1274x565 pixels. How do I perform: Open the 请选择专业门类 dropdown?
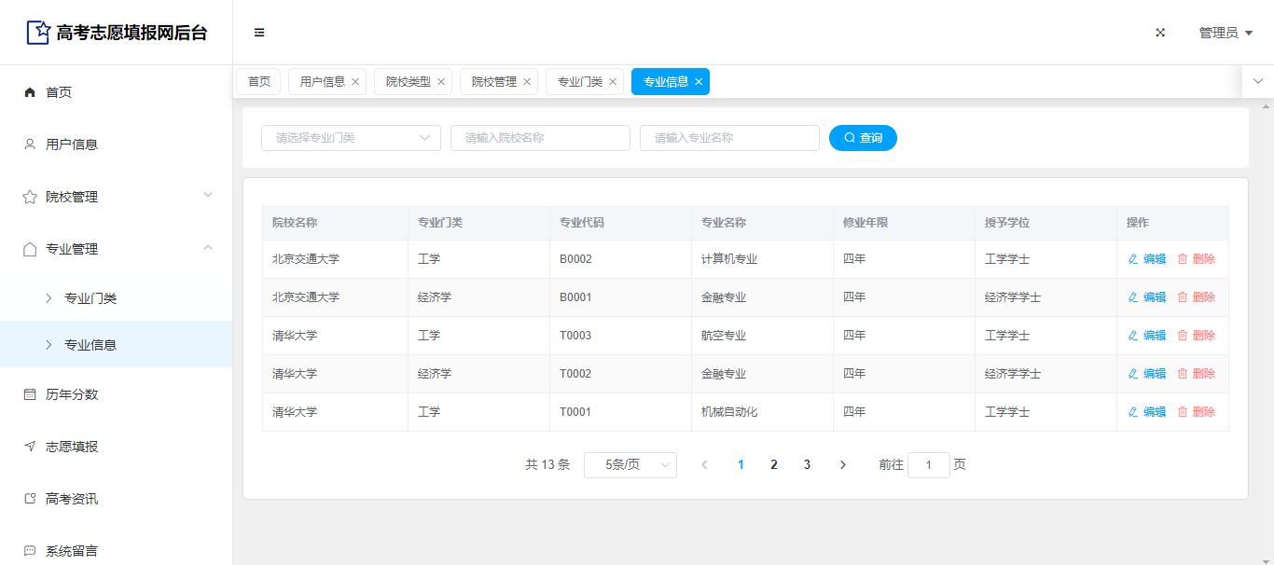(x=351, y=138)
